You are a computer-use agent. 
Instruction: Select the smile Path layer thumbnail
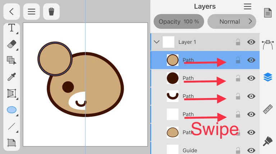pyautogui.click(x=172, y=96)
